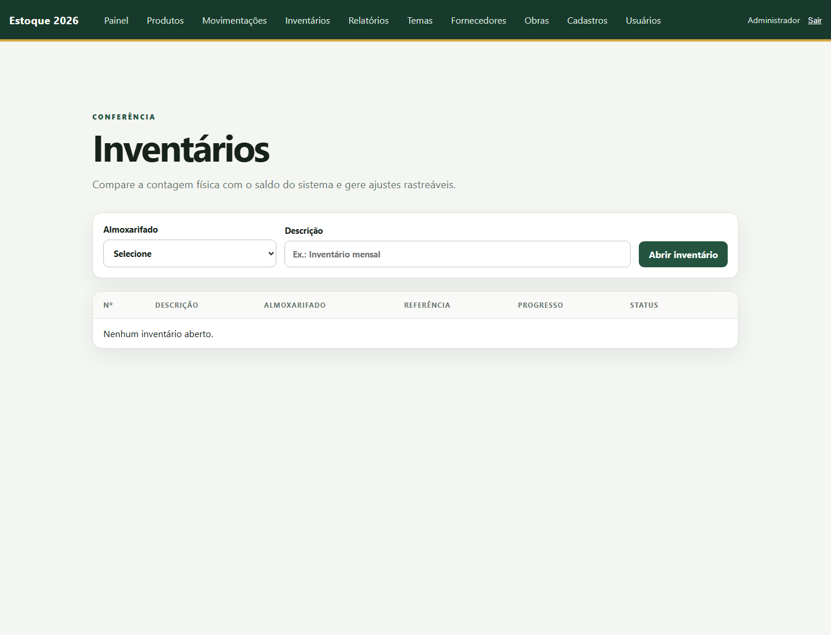Click the STATUS column header
Viewport: 831px width, 635px height.
pos(644,305)
